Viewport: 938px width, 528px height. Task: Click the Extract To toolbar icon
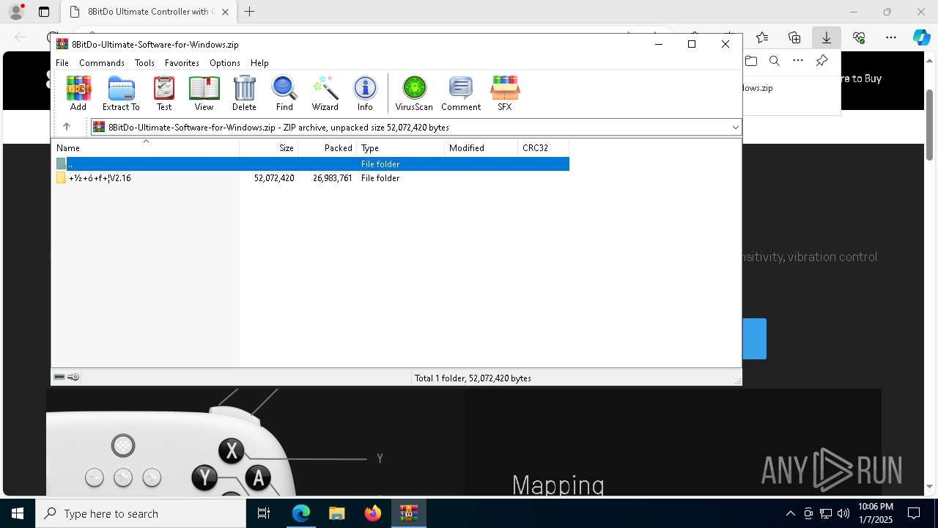pos(121,93)
